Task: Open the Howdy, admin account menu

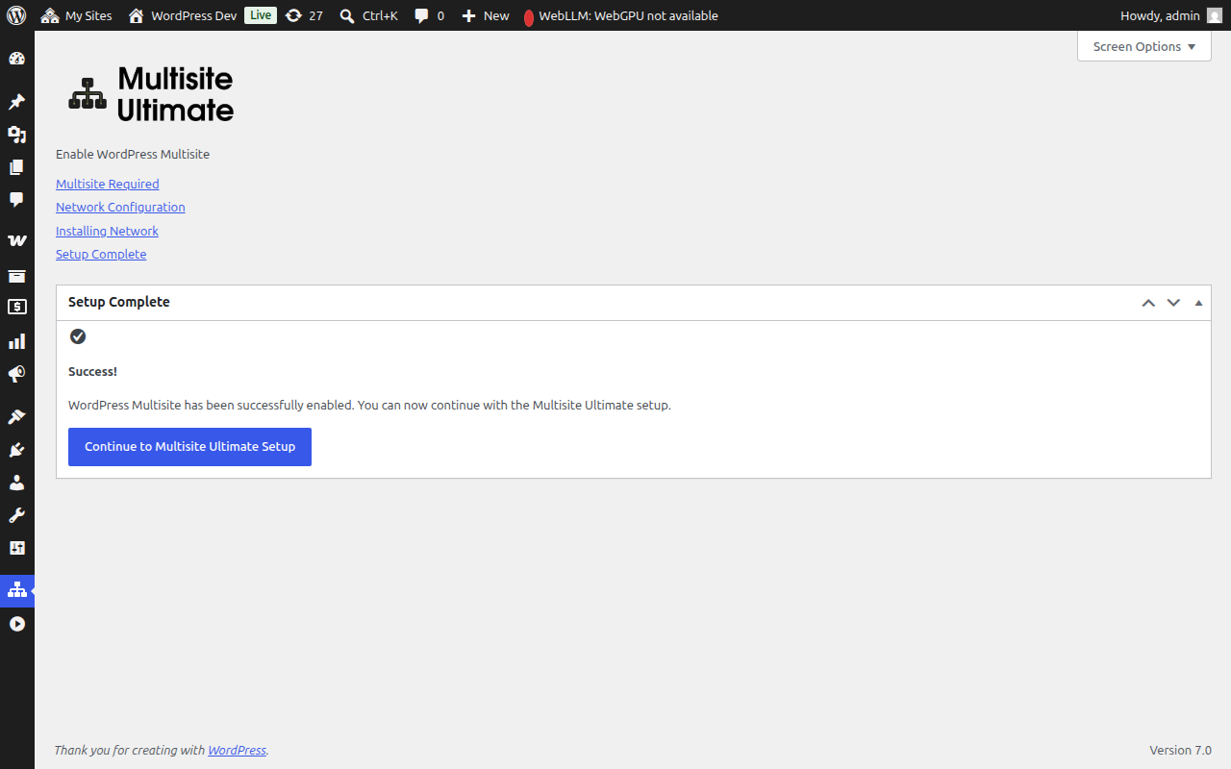Action: 1171,15
